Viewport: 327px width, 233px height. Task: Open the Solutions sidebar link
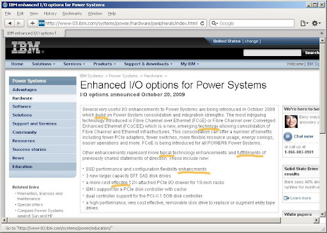pyautogui.click(x=42, y=115)
